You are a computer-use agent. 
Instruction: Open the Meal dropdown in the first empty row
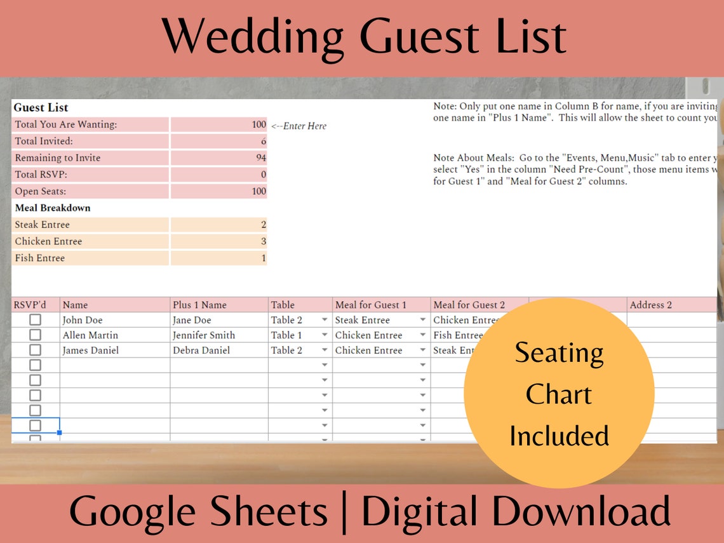(x=422, y=365)
